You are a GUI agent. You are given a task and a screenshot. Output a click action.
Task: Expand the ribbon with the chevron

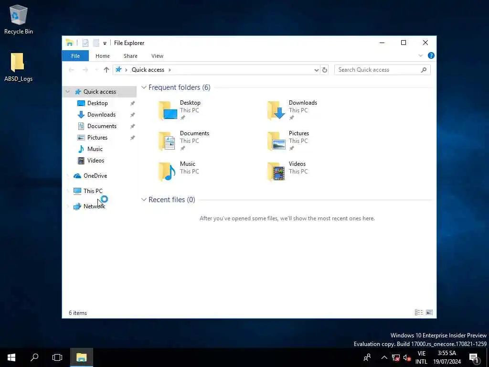[420, 55]
